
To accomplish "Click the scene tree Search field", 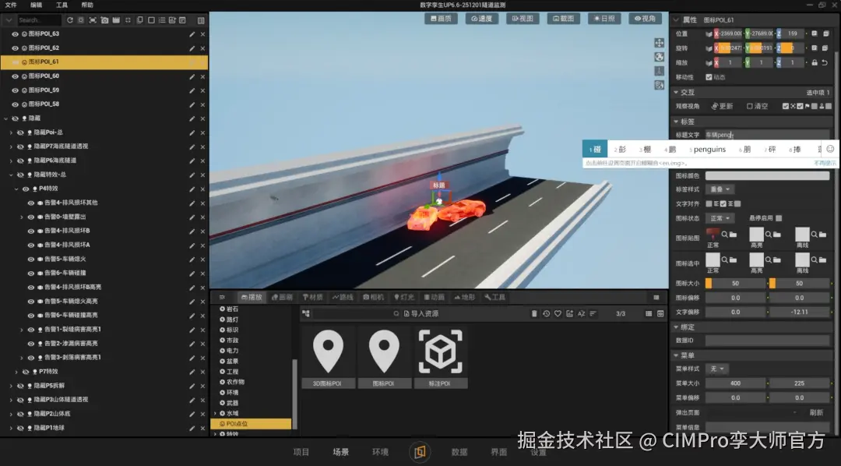I will [x=39, y=20].
